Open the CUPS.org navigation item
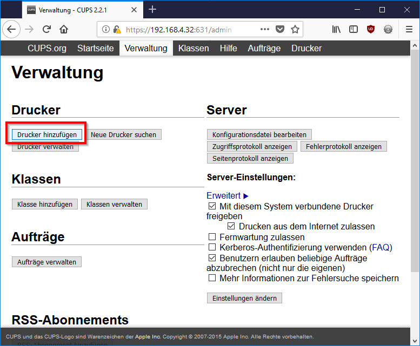The height and width of the screenshot is (346, 420). point(47,48)
